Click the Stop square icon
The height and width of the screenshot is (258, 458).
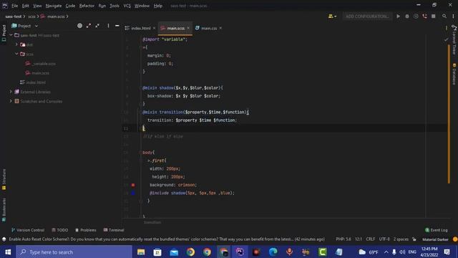pos(434,16)
